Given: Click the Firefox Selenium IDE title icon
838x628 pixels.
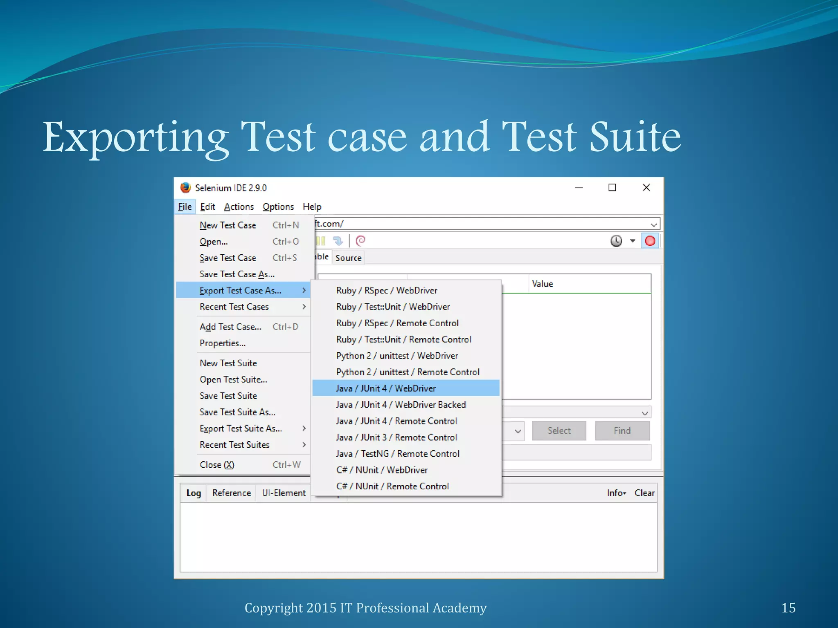Looking at the screenshot, I should pos(186,188).
